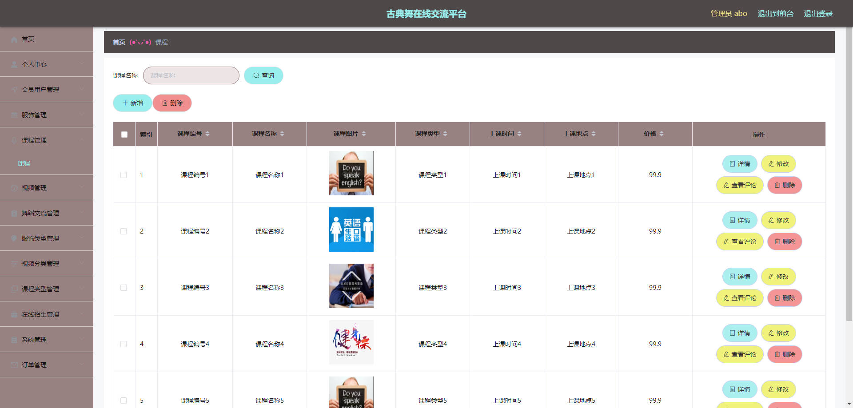Click magnifier icon in 查询 button
Screen dimensions: 853x408
coord(256,75)
